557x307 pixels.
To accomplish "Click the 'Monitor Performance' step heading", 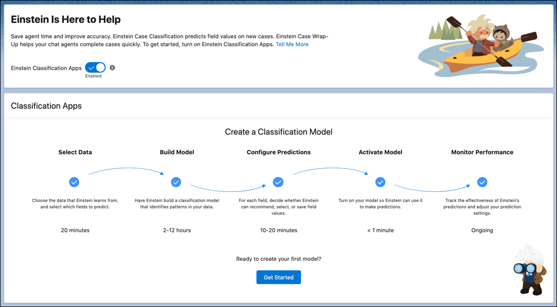I will [482, 152].
